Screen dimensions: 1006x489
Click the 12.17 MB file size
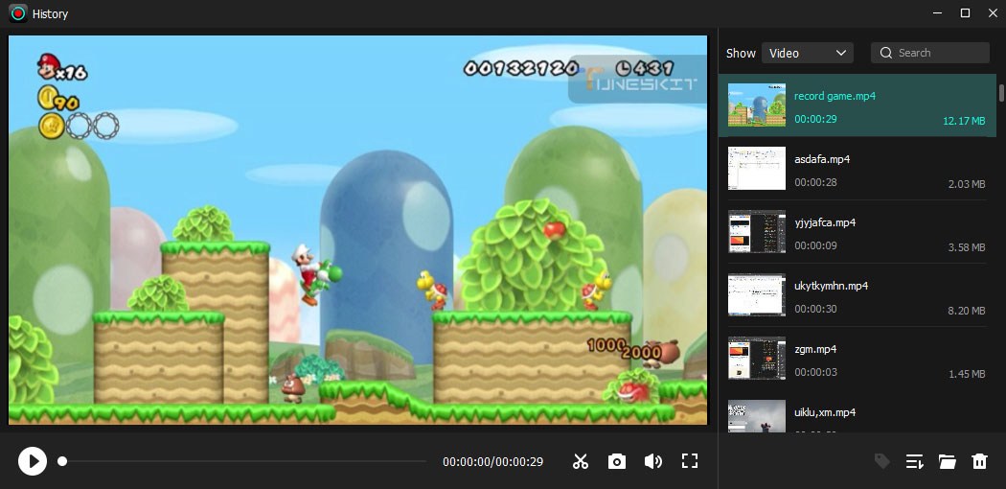(964, 121)
